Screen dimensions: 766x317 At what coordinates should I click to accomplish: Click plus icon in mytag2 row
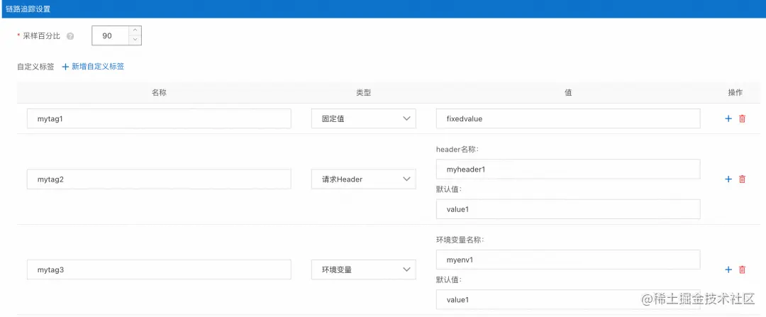coord(728,179)
